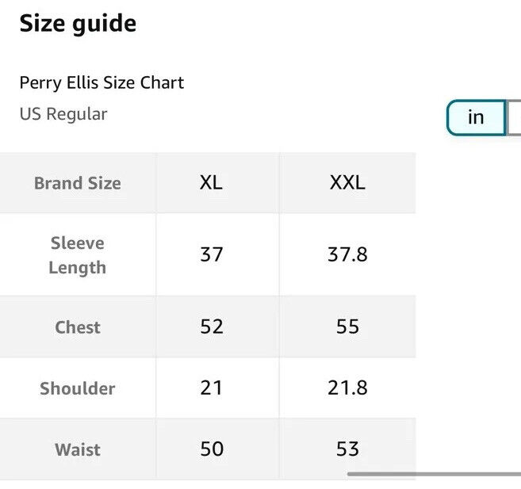Select the XL column header
This screenshot has width=521, height=489.
[211, 182]
